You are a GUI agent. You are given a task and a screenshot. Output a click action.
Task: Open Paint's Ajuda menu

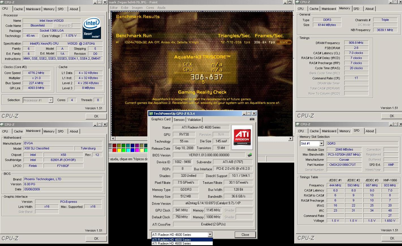click(161, 8)
